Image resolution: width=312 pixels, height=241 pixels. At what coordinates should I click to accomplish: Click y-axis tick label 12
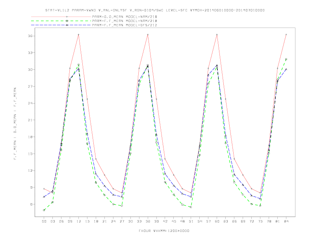coord(30,171)
